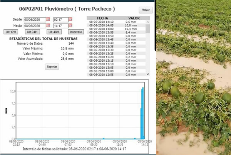The image size is (231, 155).
Task: Open calendar picker for Desde date
Action: [x=48, y=19]
